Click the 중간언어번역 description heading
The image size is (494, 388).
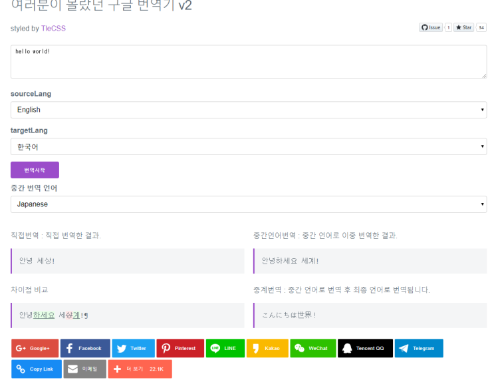tap(325, 236)
